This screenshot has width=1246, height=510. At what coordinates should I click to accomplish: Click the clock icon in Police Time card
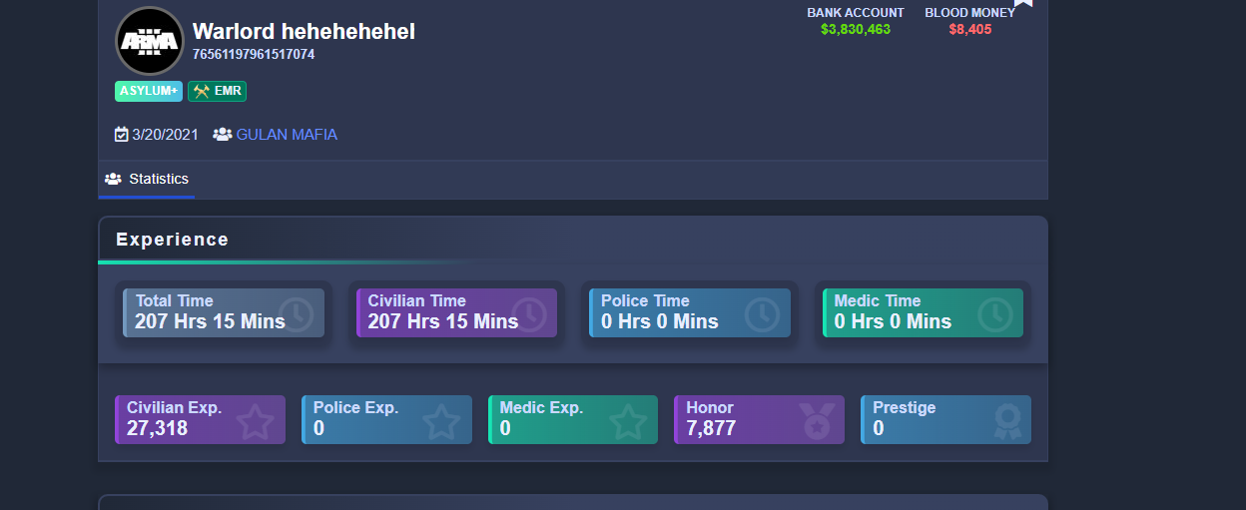pos(762,314)
